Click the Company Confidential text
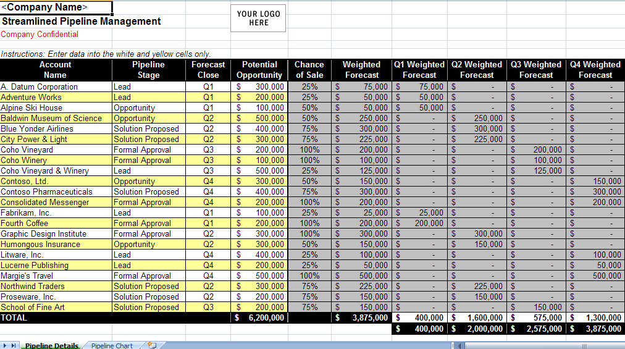Screen dimensions: 625x349 pos(40,35)
